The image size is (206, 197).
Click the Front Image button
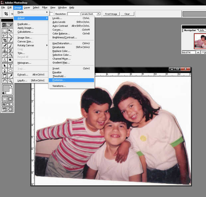tap(111, 14)
